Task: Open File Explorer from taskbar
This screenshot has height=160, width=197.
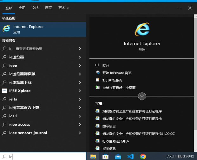Action: (93, 157)
